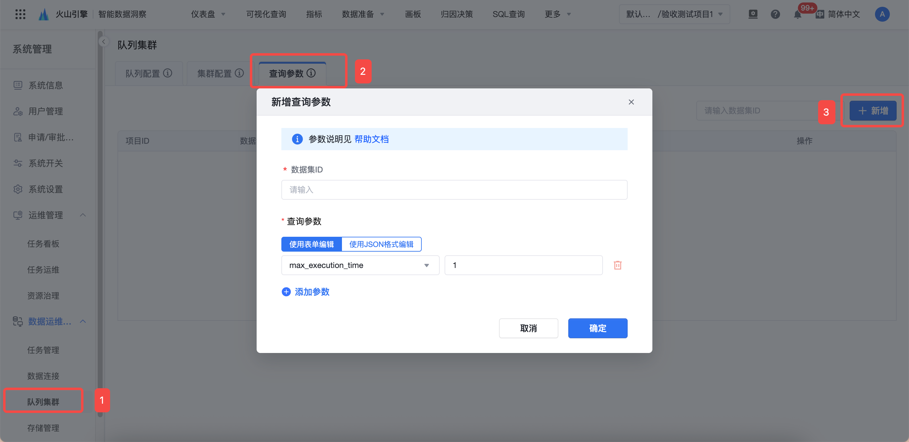Collapse the 运维管理 section
Screen dimensions: 909x442
point(83,215)
